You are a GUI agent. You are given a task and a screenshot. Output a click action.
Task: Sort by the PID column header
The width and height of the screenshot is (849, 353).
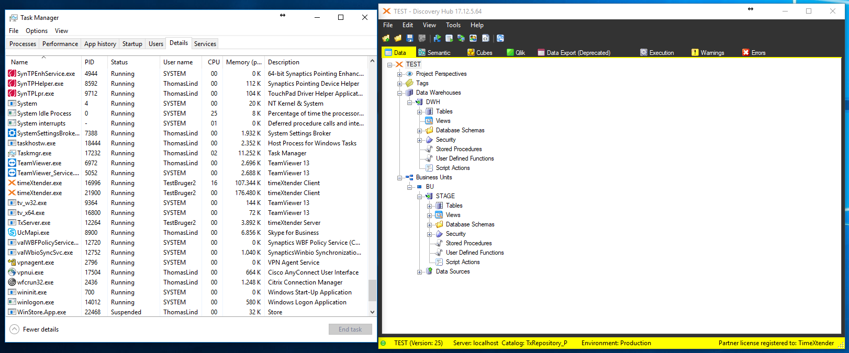(95, 62)
